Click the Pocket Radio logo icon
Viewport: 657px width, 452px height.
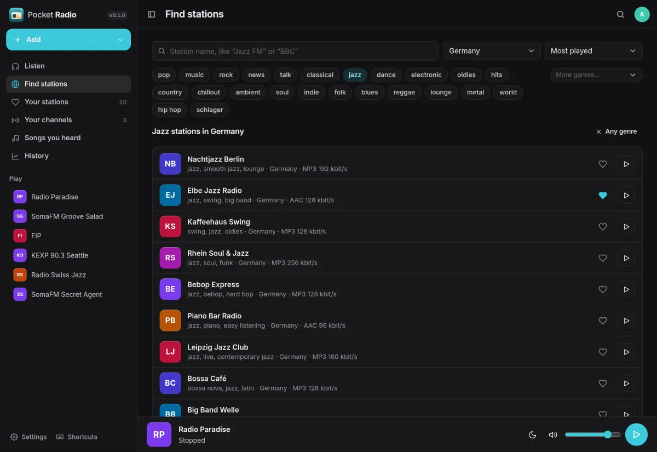(x=16, y=15)
